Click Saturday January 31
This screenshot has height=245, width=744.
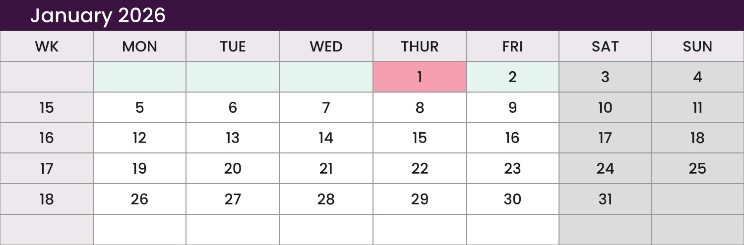point(605,199)
